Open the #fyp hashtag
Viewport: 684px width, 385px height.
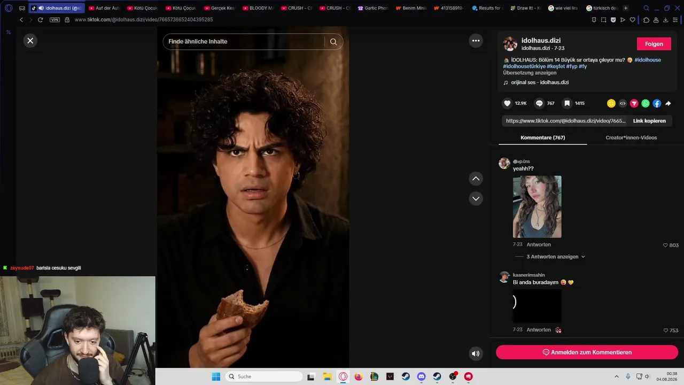572,66
